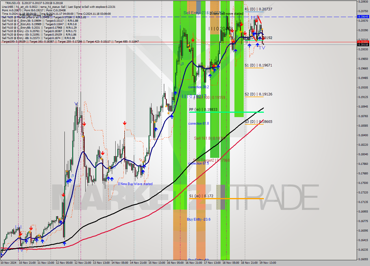The image size is (370, 266).
Task: Click the 0.19850 price axis value
Action: point(363,59)
